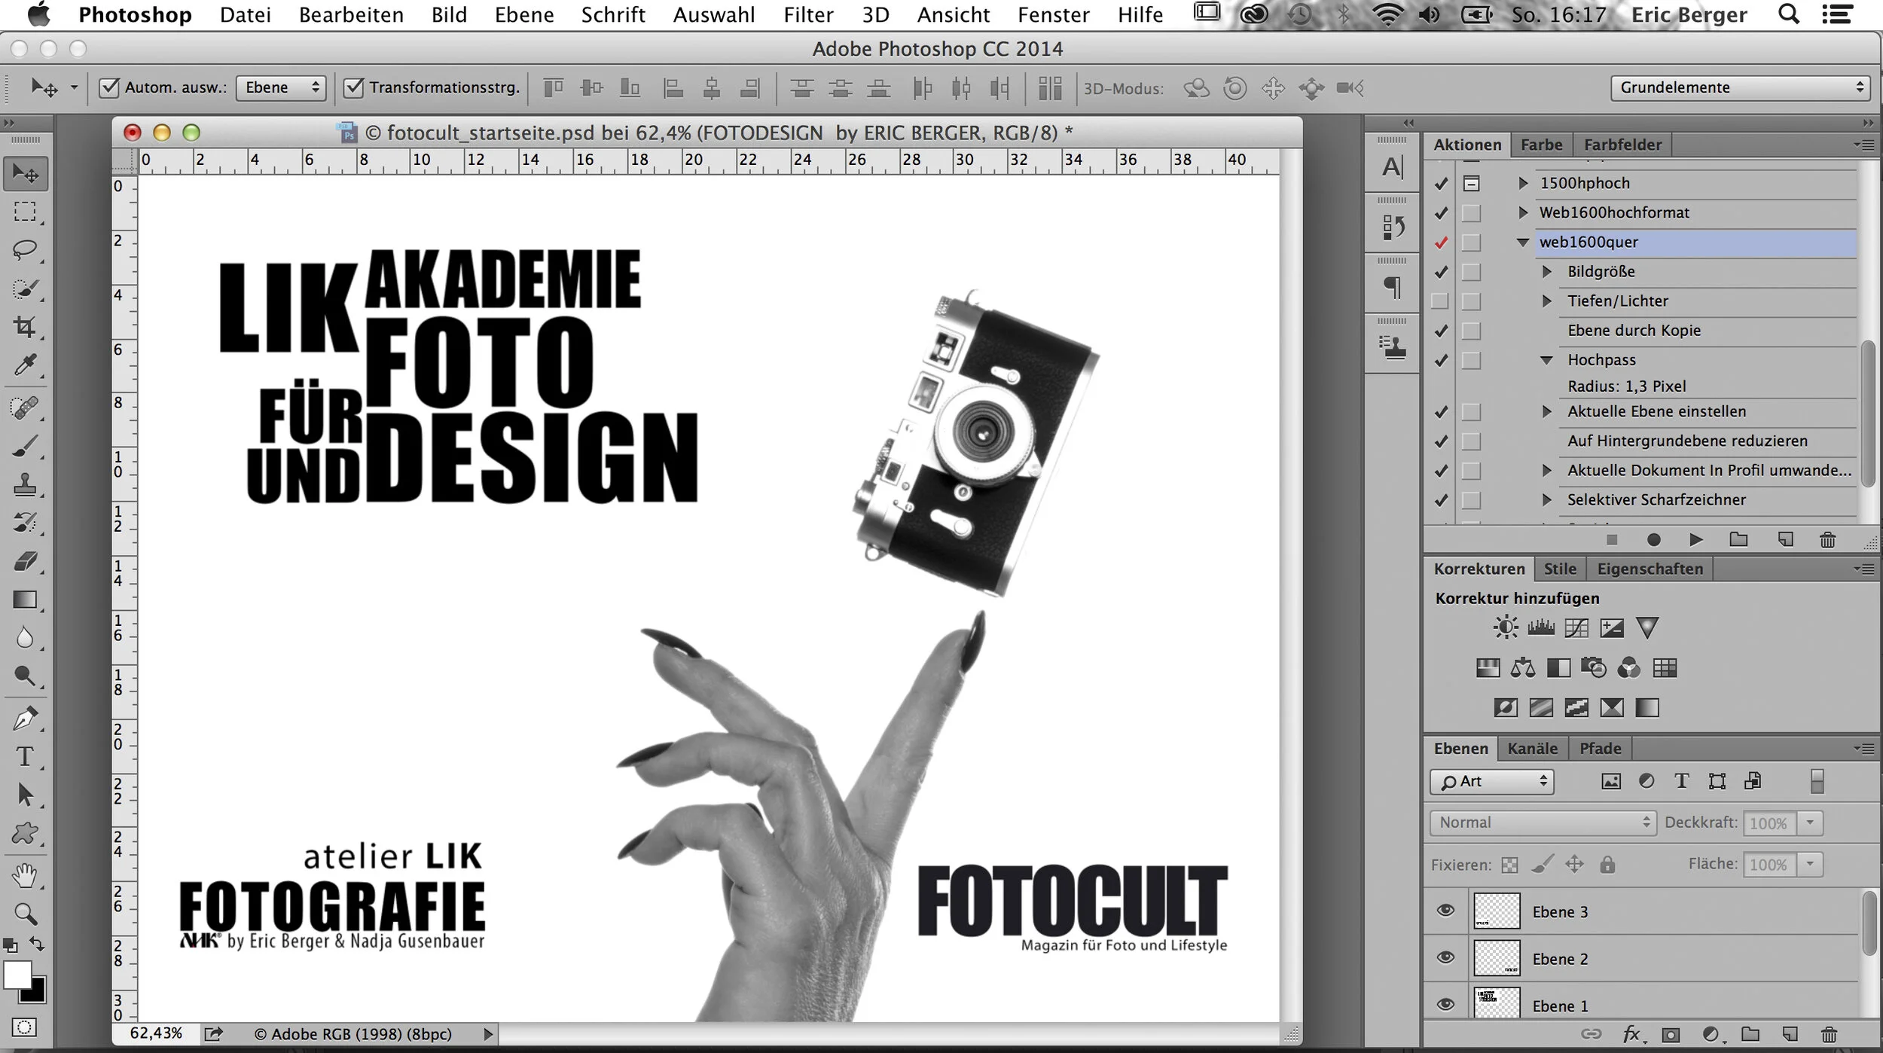
Task: Select the Horizontal Type tool
Action: [x=25, y=756]
